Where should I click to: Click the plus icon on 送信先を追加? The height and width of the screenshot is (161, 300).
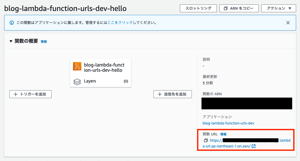click(x=160, y=94)
